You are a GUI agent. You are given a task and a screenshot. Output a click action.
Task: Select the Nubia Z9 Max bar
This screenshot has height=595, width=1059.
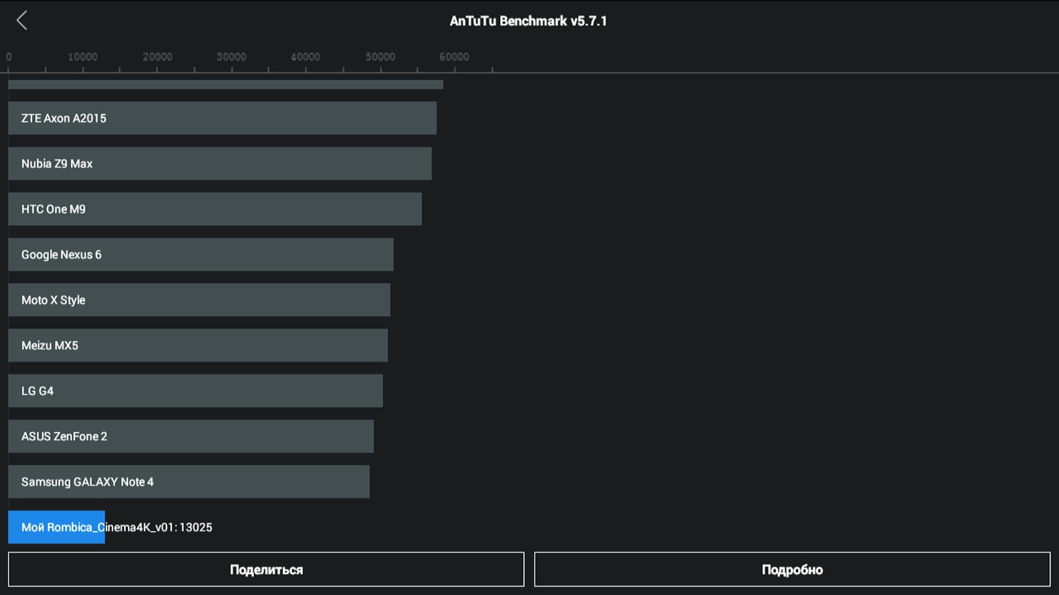click(x=220, y=164)
